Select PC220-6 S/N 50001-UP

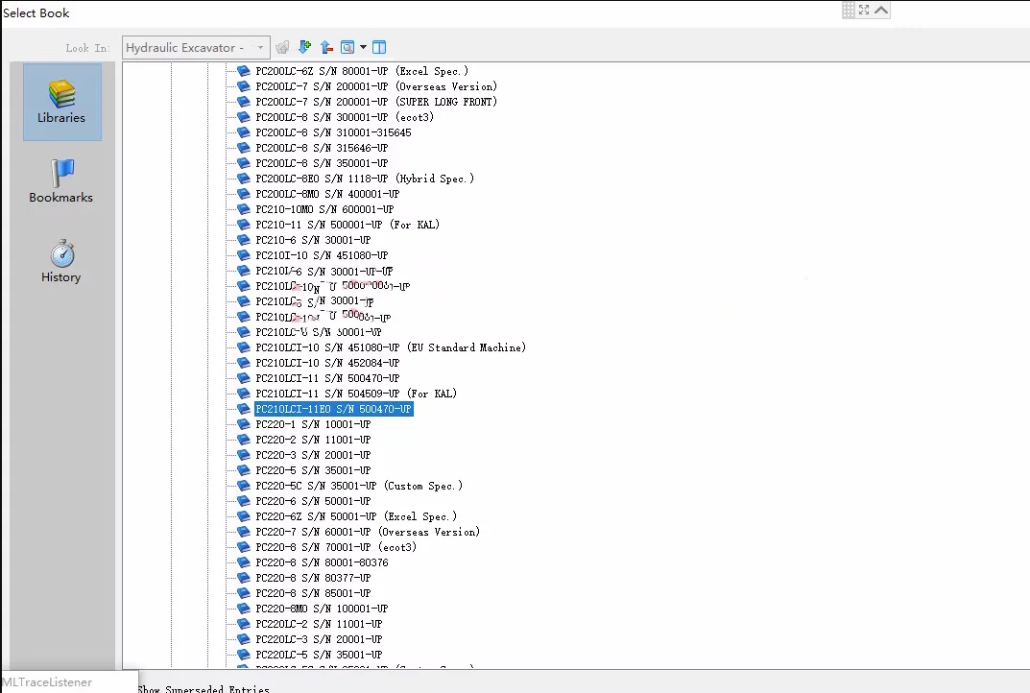pyautogui.click(x=313, y=501)
